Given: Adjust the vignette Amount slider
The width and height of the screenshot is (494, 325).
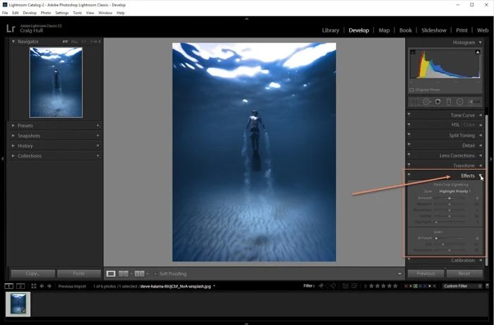Looking at the screenshot, I should click(450, 199).
